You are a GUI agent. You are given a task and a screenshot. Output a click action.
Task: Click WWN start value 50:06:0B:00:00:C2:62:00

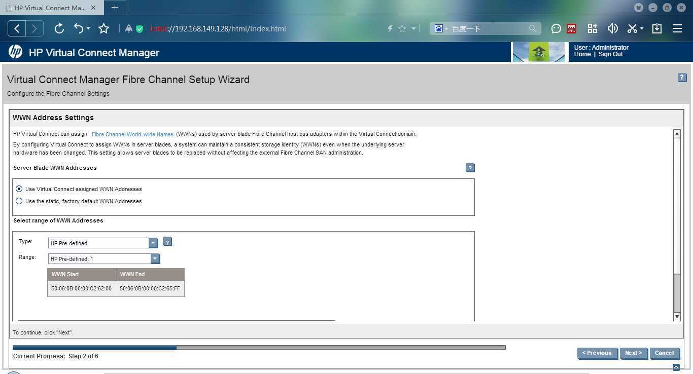click(81, 288)
